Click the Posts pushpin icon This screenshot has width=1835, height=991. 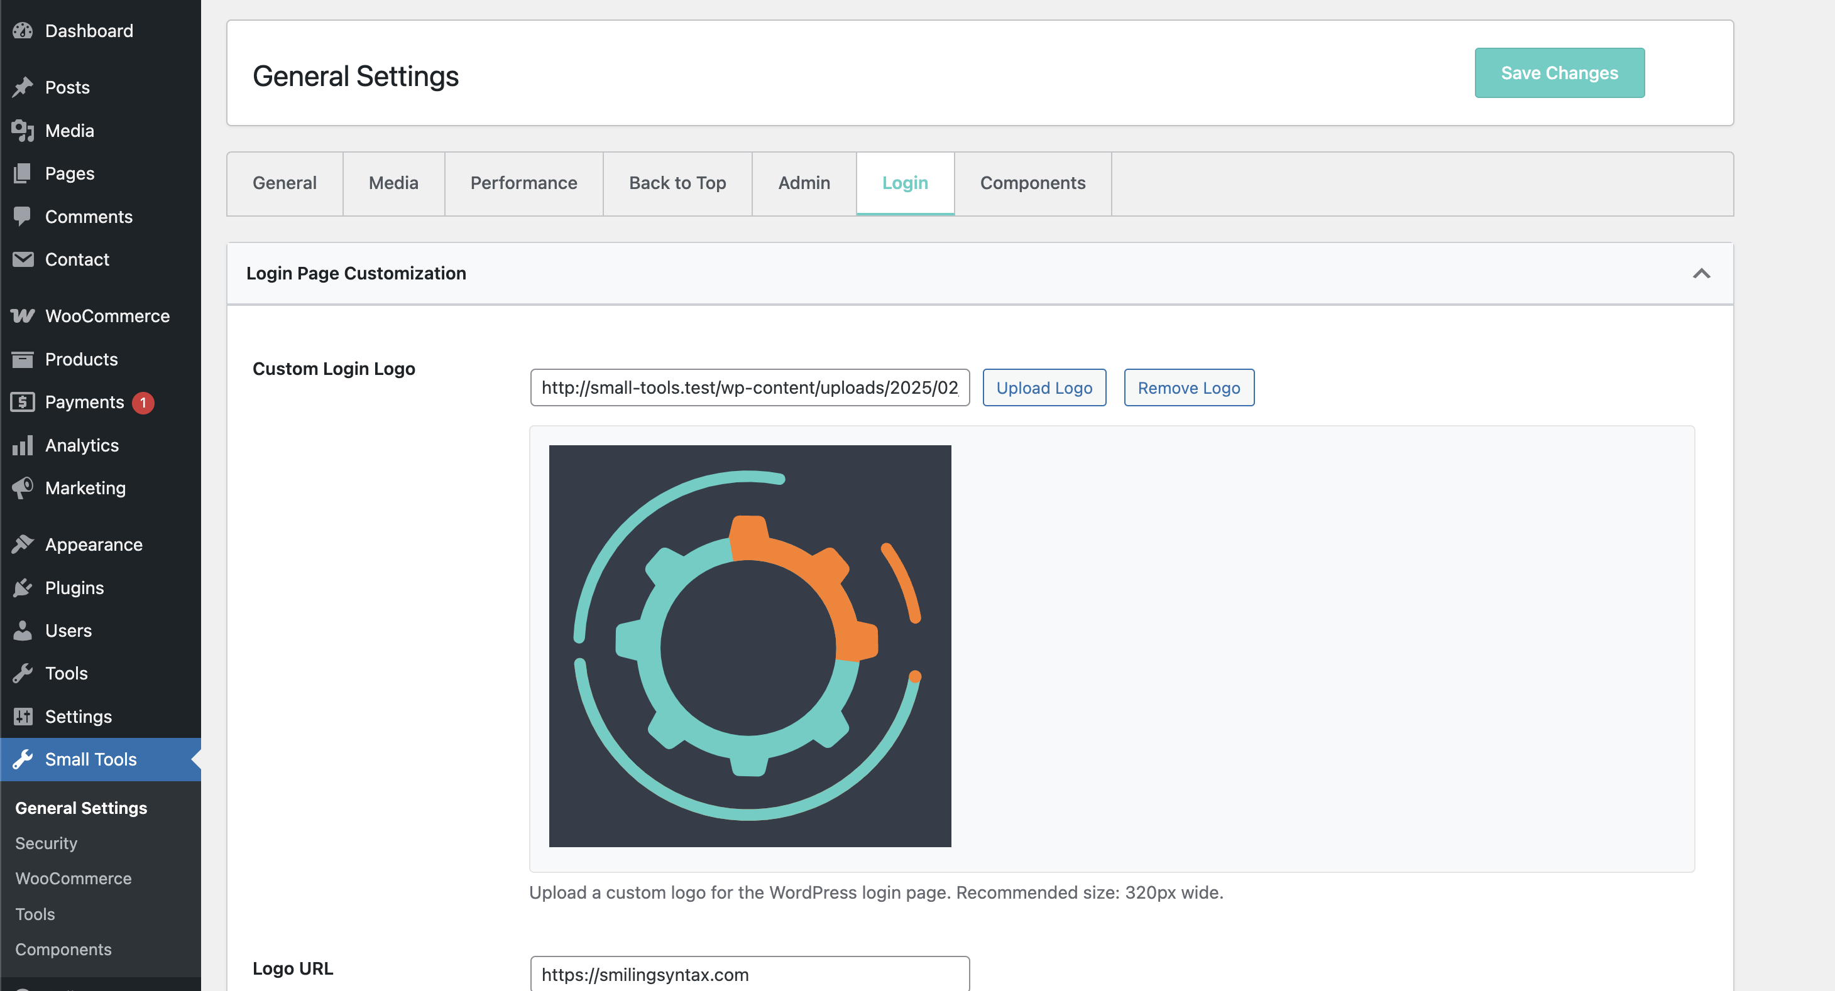pyautogui.click(x=23, y=87)
